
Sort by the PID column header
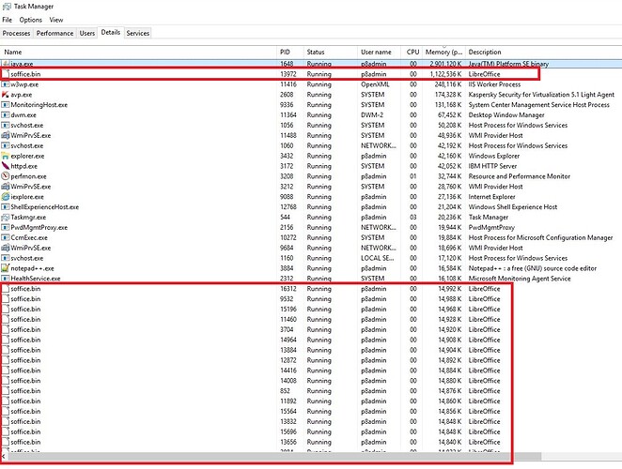290,52
